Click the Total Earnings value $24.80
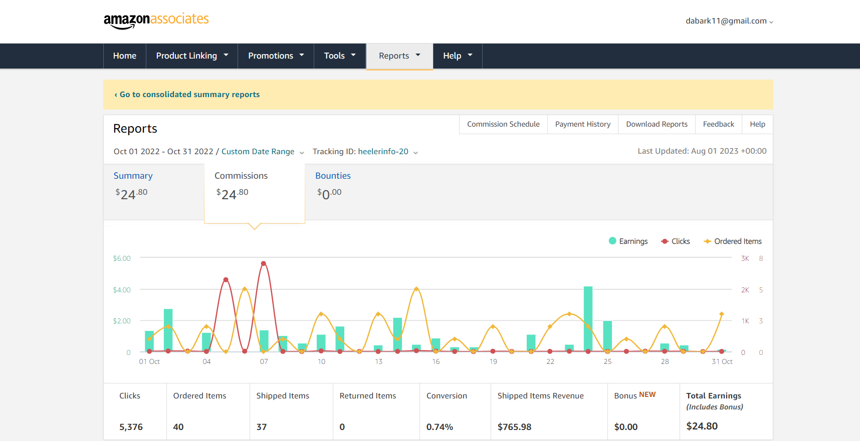 pyautogui.click(x=702, y=426)
